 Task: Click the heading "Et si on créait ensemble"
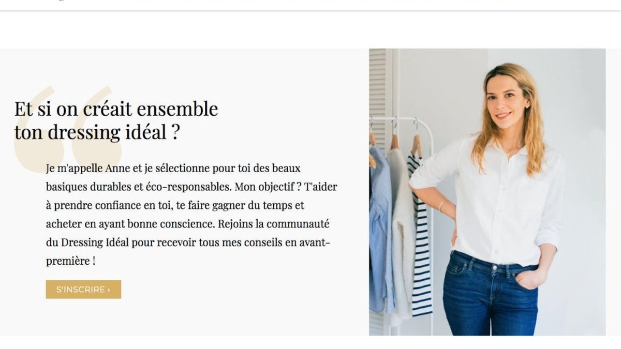point(116,109)
